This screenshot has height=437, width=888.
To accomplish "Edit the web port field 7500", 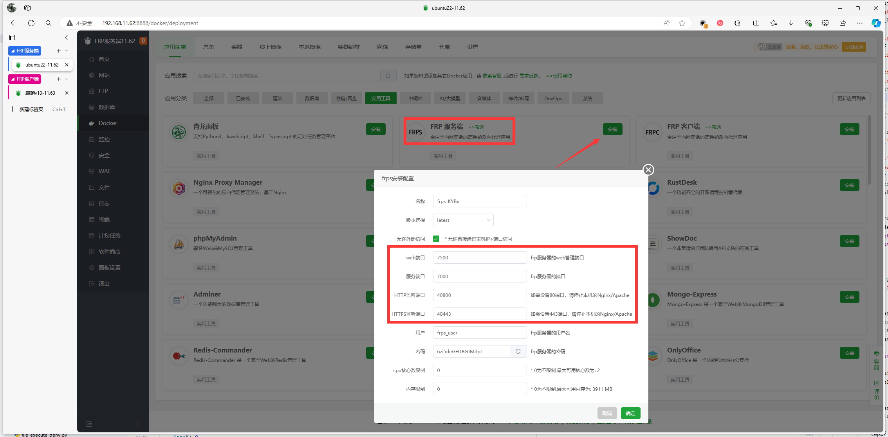I will point(480,257).
